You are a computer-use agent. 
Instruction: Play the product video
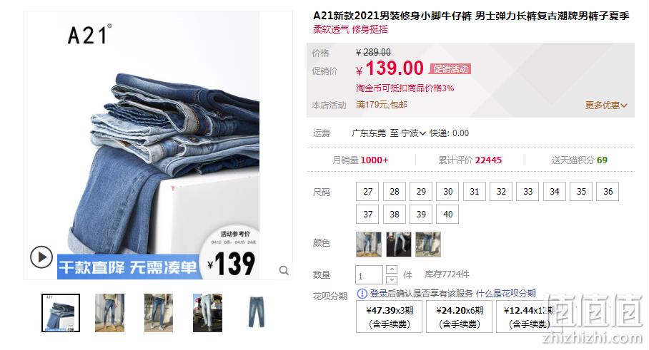coord(41,257)
